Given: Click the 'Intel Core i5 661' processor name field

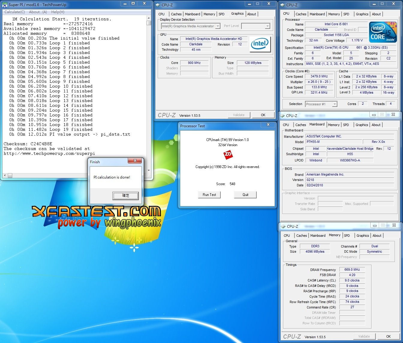Looking at the screenshot, I should tap(336, 24).
